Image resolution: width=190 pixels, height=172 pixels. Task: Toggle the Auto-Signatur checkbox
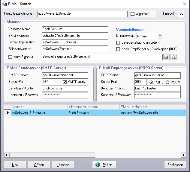(11, 57)
